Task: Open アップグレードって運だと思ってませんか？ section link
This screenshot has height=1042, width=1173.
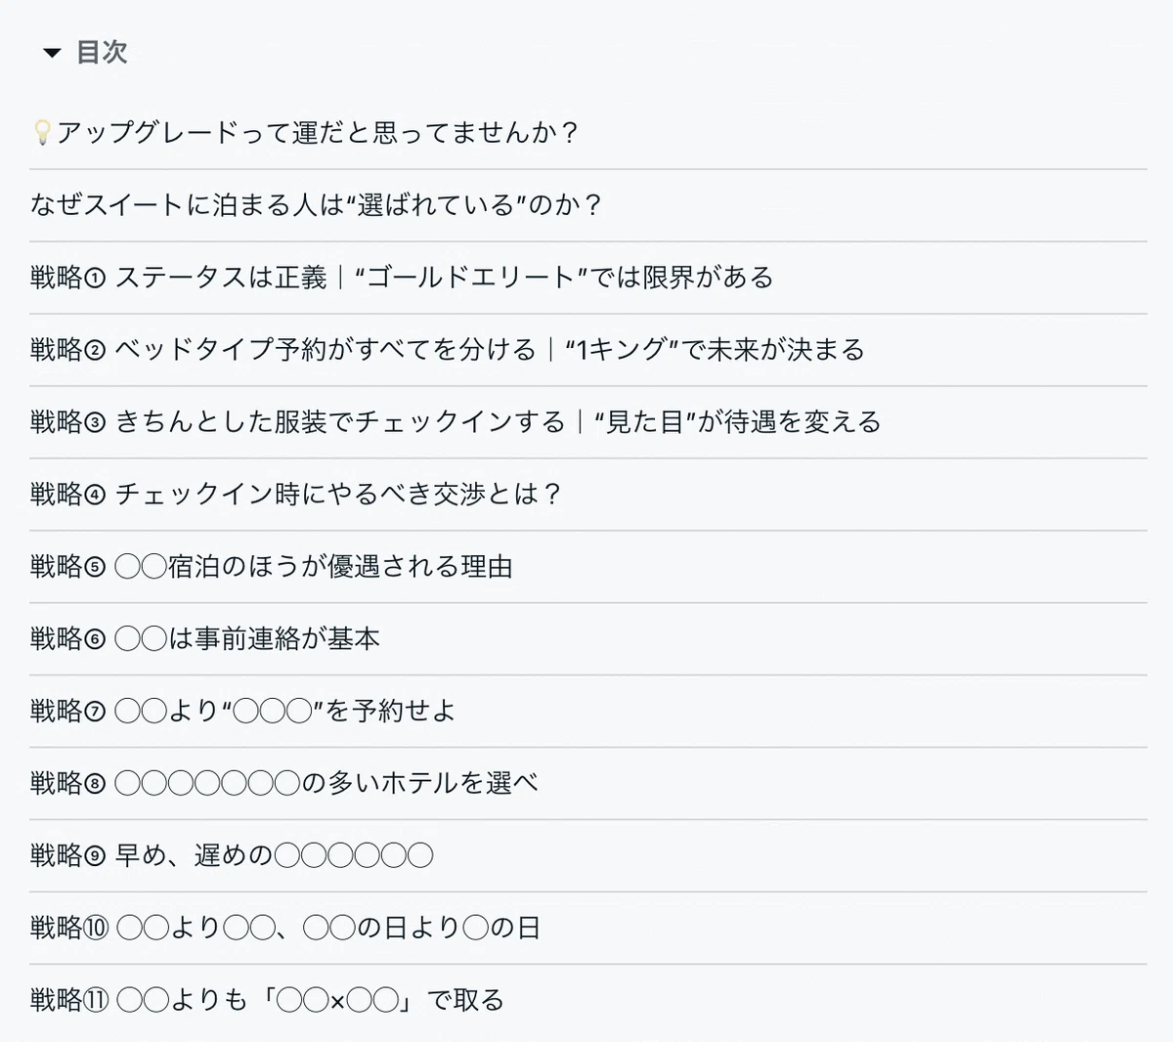Action: click(x=319, y=133)
